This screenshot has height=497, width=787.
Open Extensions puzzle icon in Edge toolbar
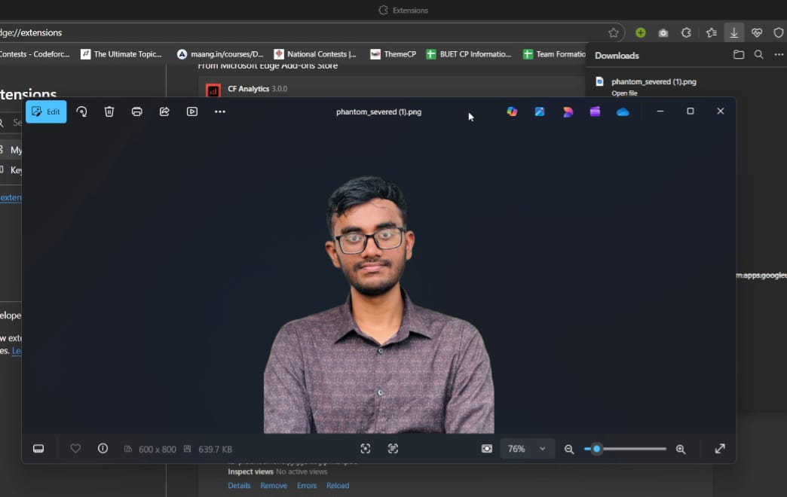point(686,32)
